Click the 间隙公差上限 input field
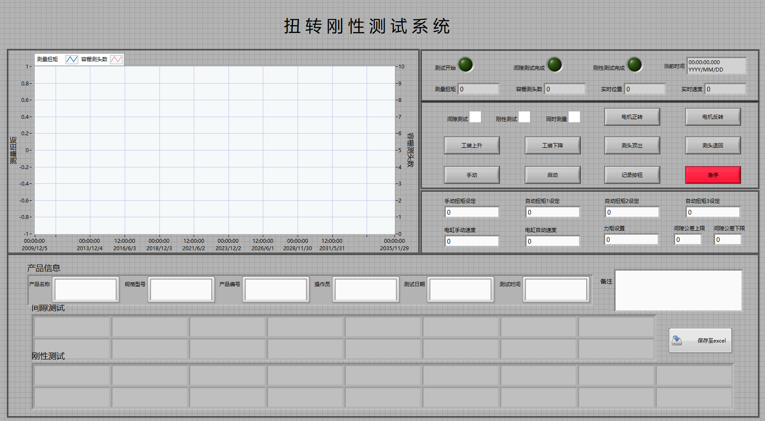 point(688,240)
